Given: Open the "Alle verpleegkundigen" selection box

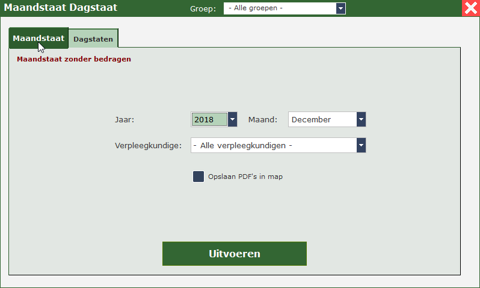Looking at the screenshot, I should 273,146.
